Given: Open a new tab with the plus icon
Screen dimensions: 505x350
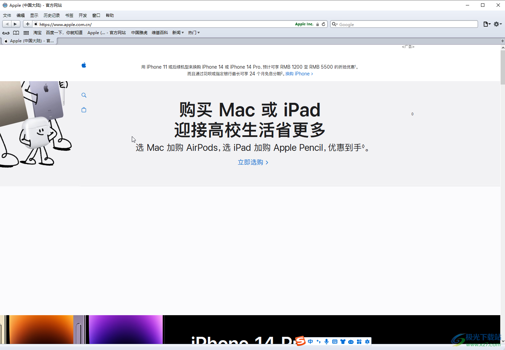Looking at the screenshot, I should (502, 41).
